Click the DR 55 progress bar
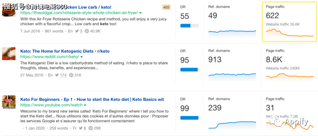Screen dimensions: 318x136 [189, 25]
